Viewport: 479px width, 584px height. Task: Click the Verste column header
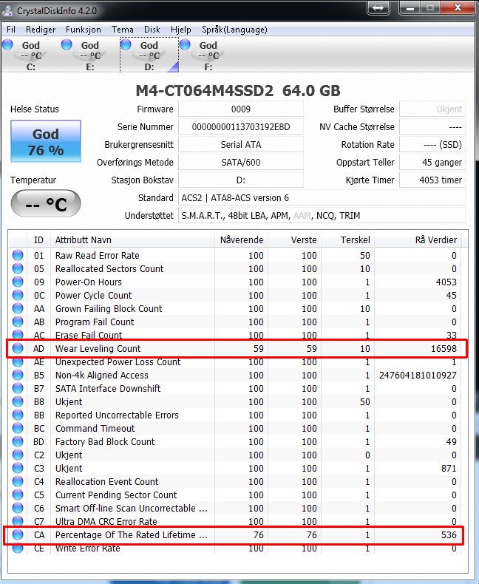coord(295,240)
